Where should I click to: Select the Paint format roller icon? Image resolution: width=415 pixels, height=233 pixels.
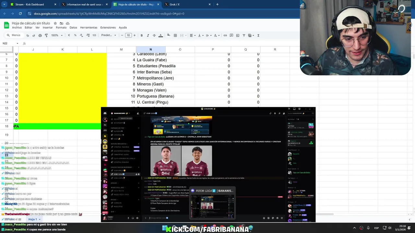point(46,35)
